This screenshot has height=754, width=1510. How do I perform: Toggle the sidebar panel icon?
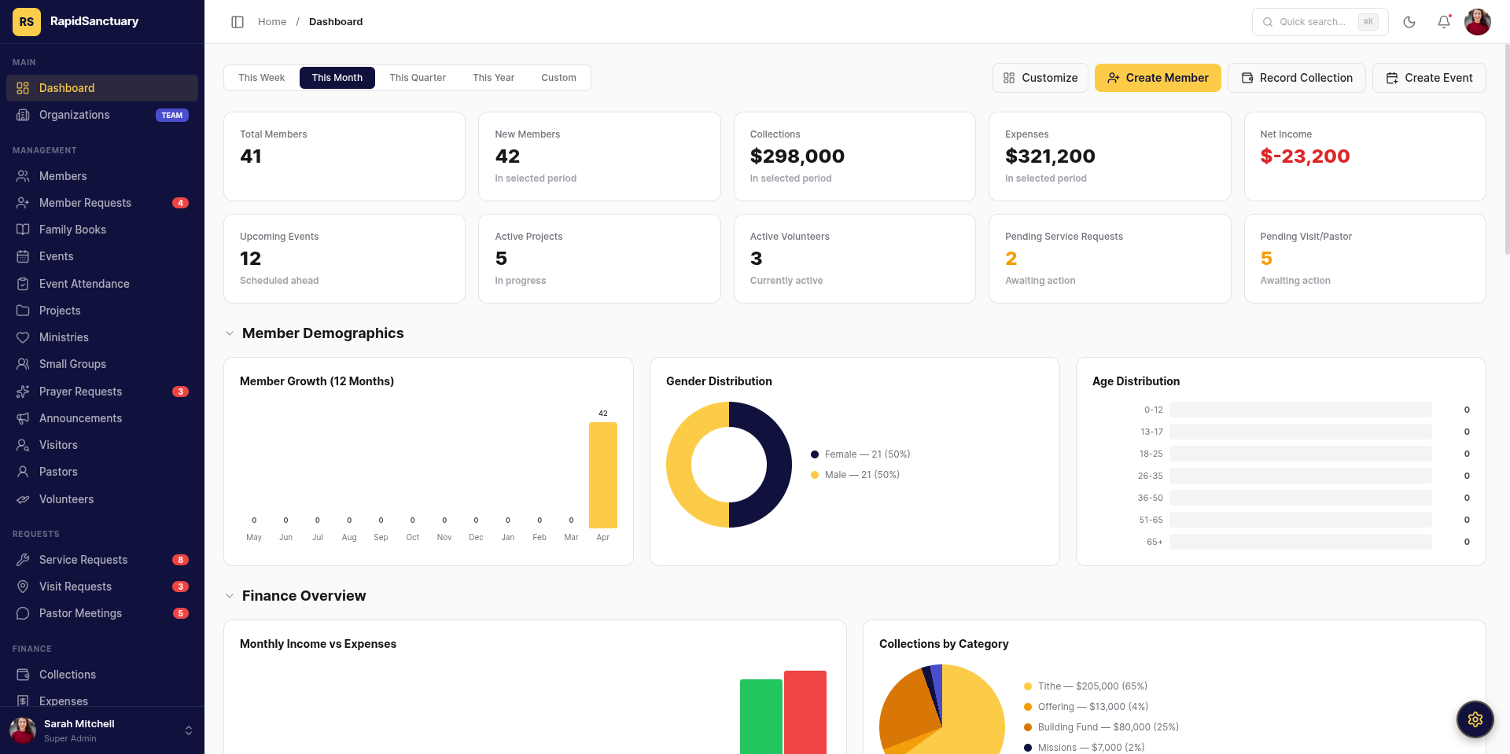pyautogui.click(x=238, y=22)
